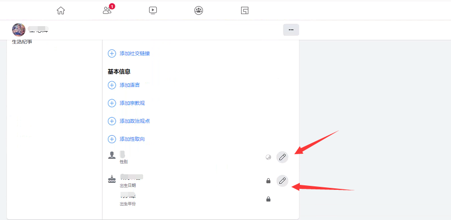Change the public privacy globe for 性别
The image size is (451, 220).
click(268, 157)
